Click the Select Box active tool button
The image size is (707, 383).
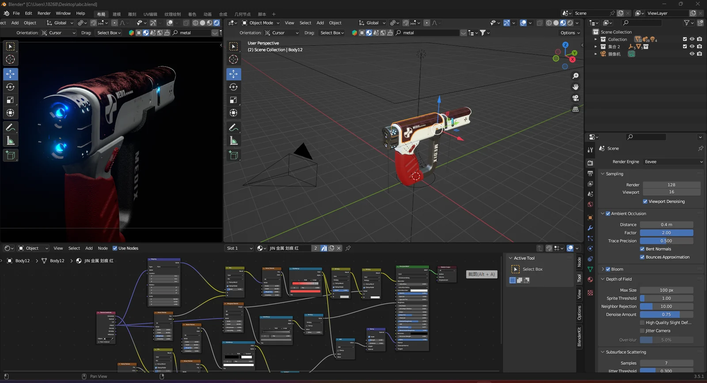(x=515, y=269)
